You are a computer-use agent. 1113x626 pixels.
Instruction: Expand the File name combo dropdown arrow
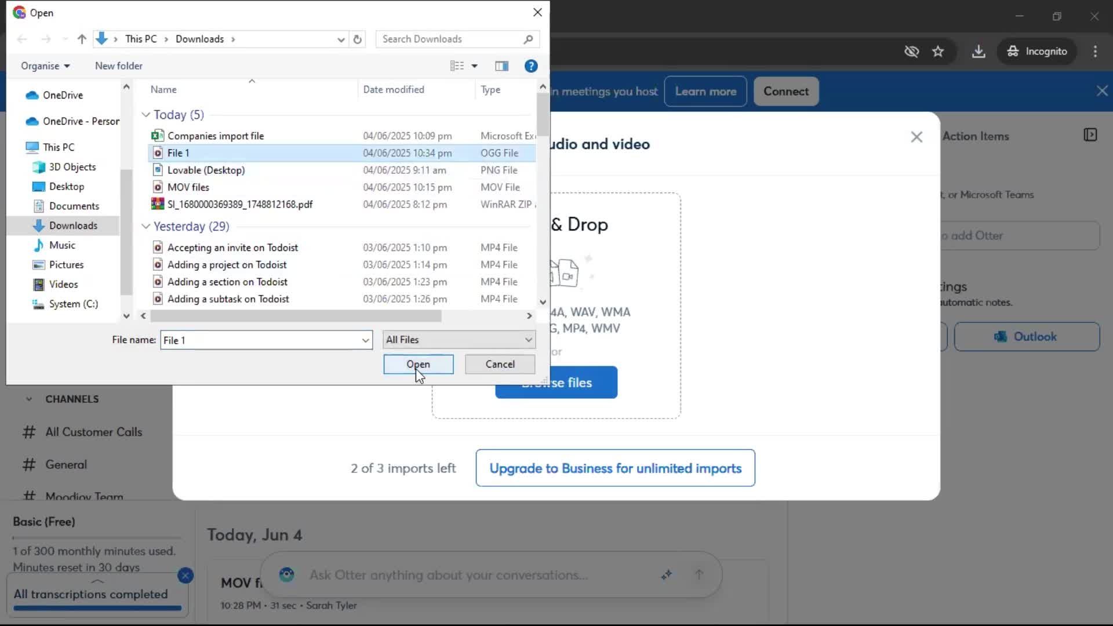pyautogui.click(x=366, y=340)
